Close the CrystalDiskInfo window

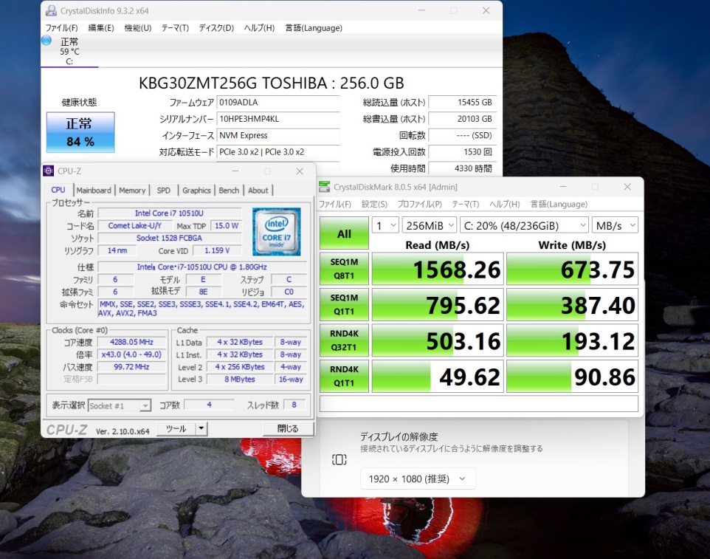(x=486, y=10)
